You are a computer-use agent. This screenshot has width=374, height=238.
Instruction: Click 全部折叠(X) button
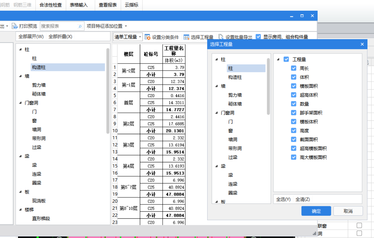60,37
